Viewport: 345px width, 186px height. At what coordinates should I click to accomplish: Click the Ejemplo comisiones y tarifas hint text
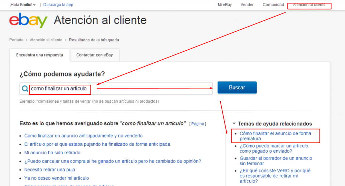[x=89, y=101]
